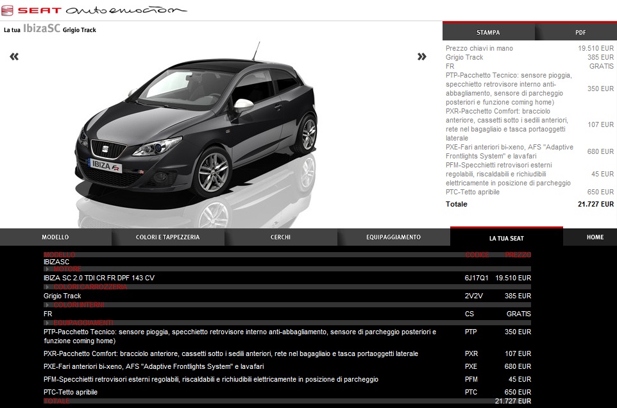This screenshot has width=617, height=408.
Task: Click the PXR code cell
Action: [x=471, y=353]
